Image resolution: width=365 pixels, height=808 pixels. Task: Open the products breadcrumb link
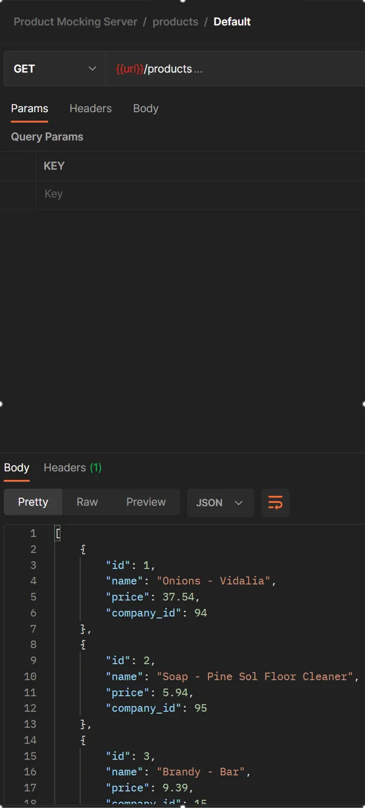175,22
